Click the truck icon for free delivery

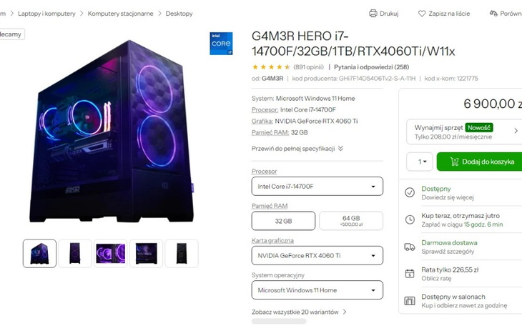(x=410, y=247)
